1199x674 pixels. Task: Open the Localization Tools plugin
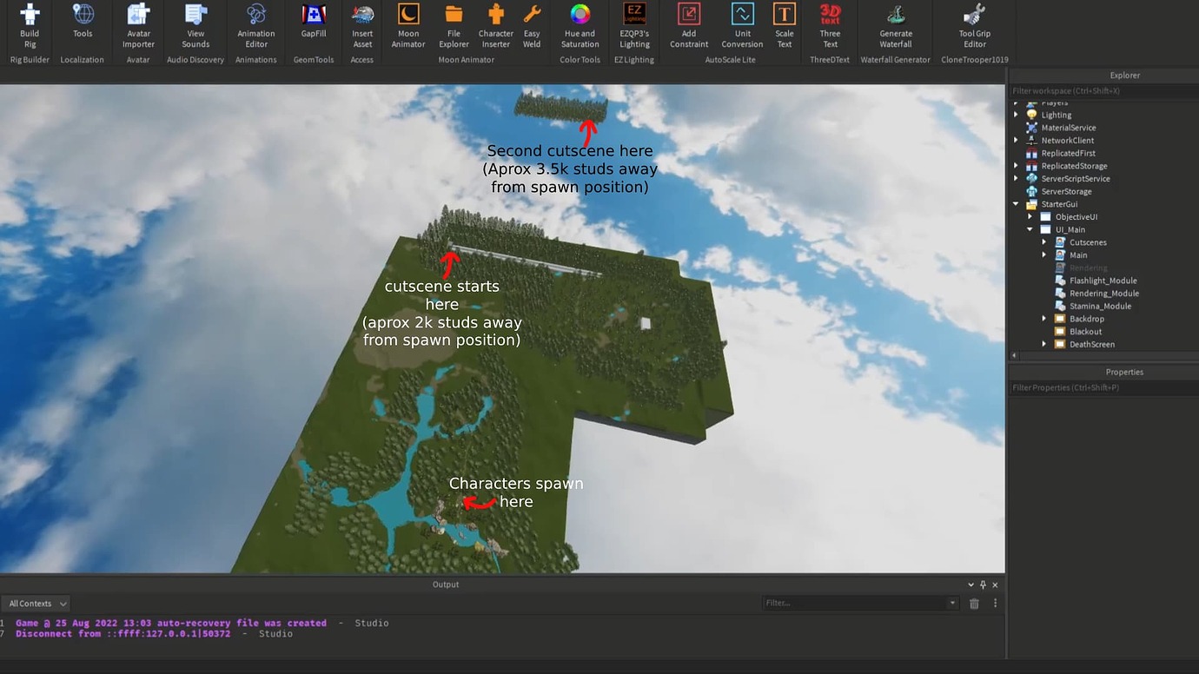83,21
